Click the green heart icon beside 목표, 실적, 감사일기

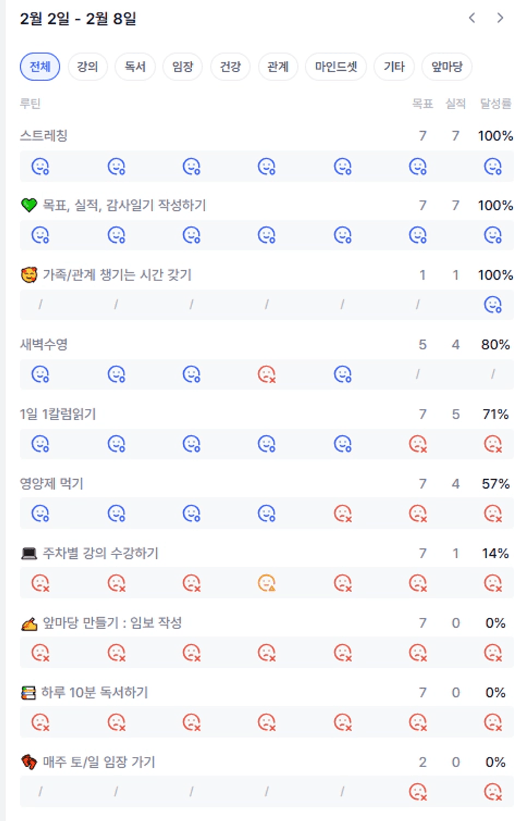[29, 205]
